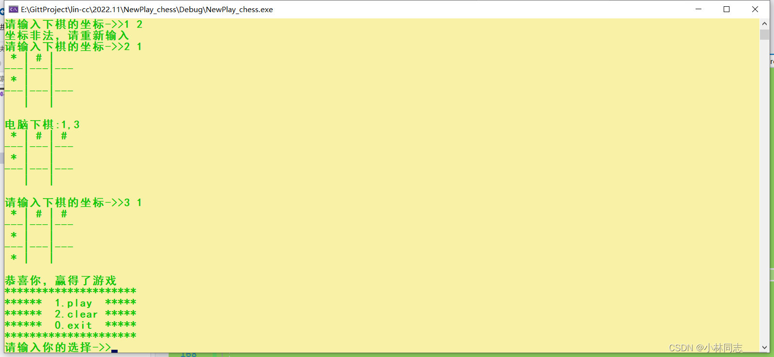This screenshot has width=774, height=357.
Task: Click the window title path text
Action: 147,10
